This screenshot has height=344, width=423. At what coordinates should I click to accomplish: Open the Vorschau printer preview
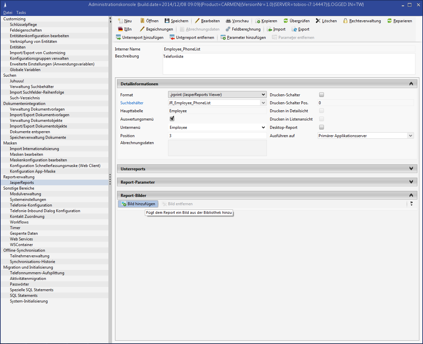(x=228, y=21)
